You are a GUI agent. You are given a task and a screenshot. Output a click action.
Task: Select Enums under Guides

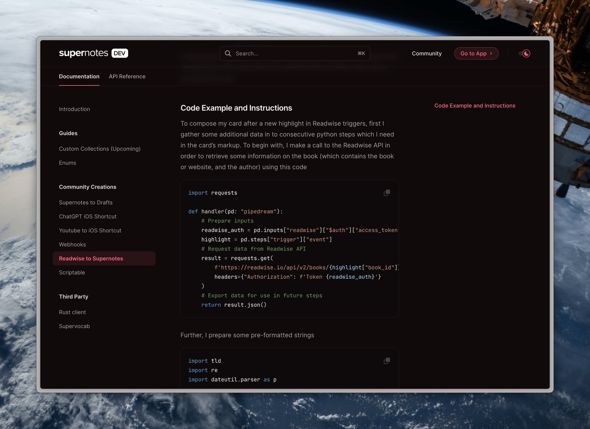click(x=67, y=163)
